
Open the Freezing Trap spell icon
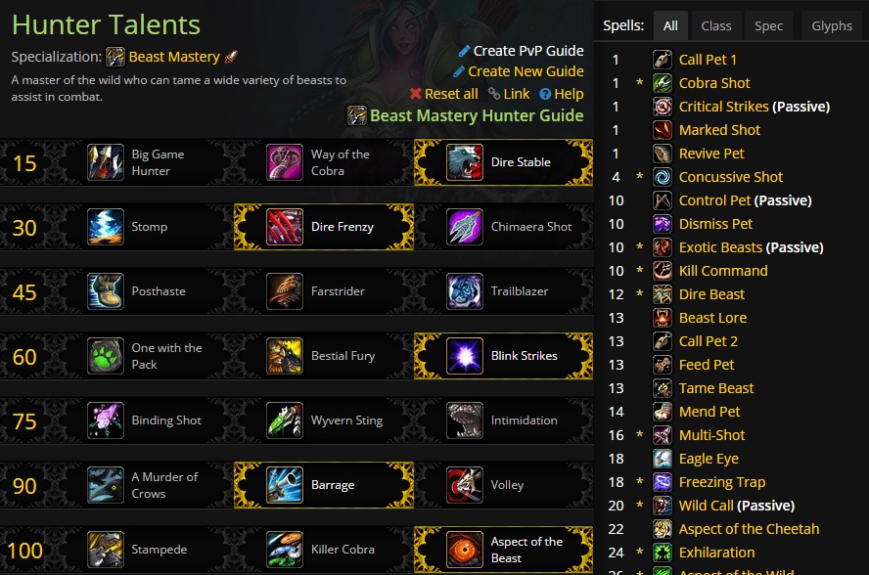(661, 481)
